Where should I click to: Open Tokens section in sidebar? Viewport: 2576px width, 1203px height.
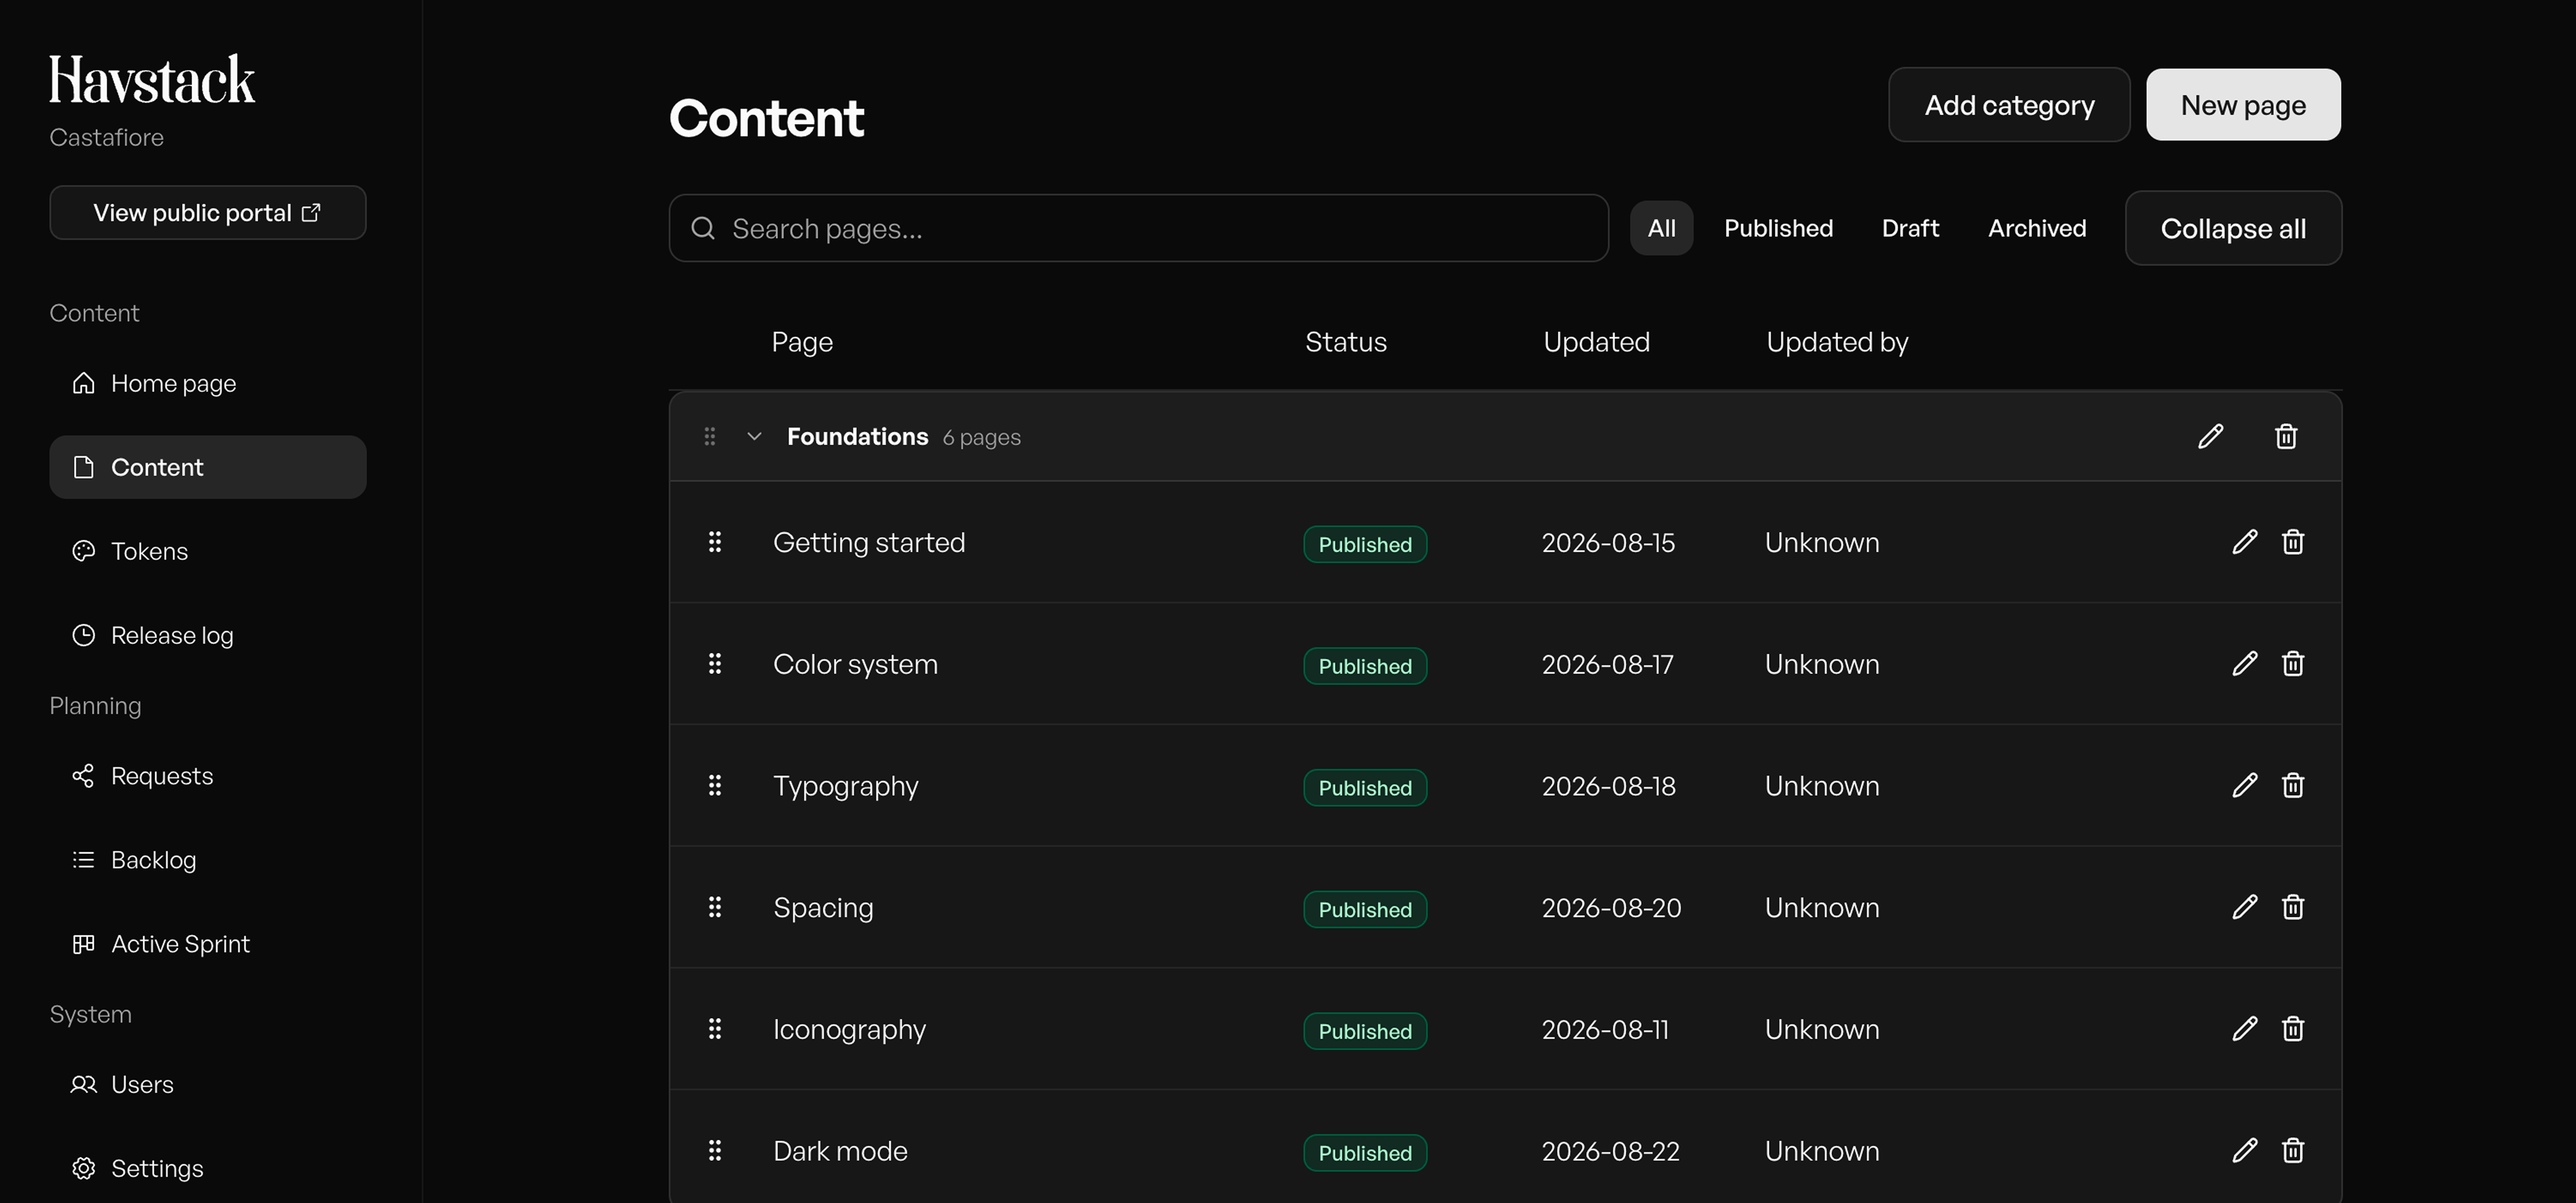click(208, 551)
